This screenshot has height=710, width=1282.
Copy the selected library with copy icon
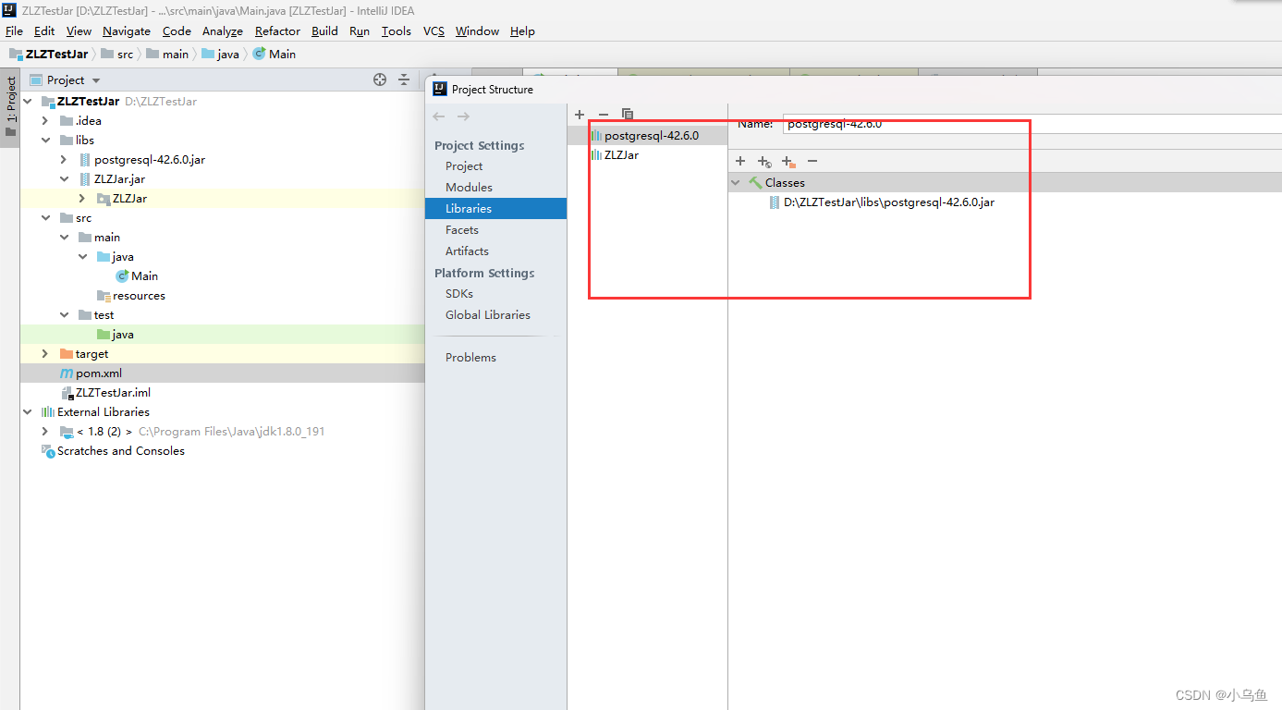(628, 115)
